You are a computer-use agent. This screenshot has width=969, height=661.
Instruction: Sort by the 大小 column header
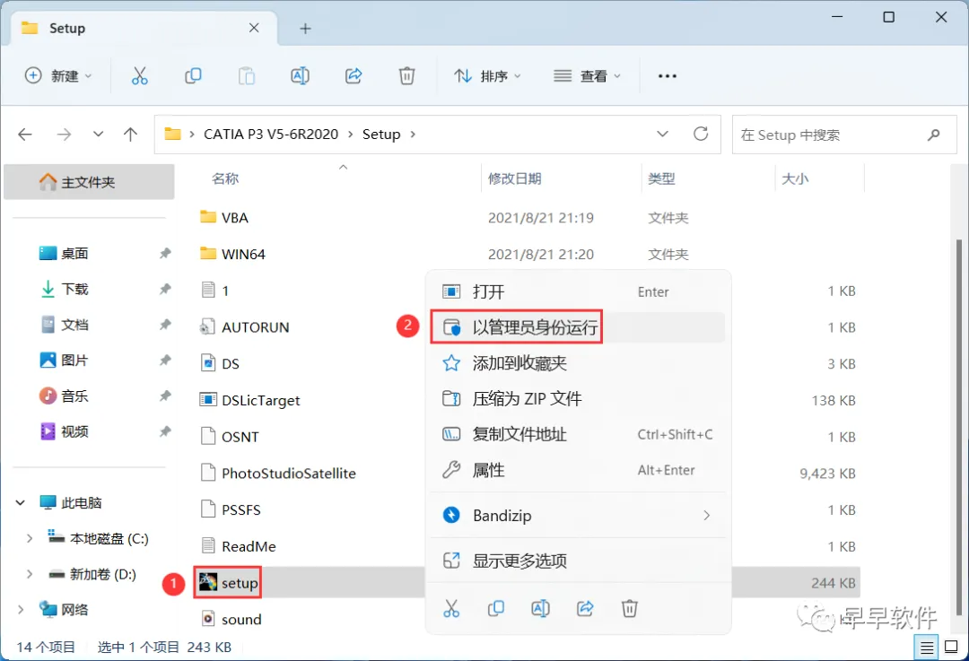coord(795,178)
